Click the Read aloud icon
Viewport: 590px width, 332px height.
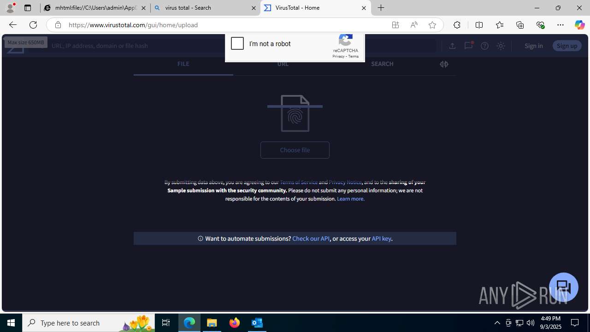(414, 25)
